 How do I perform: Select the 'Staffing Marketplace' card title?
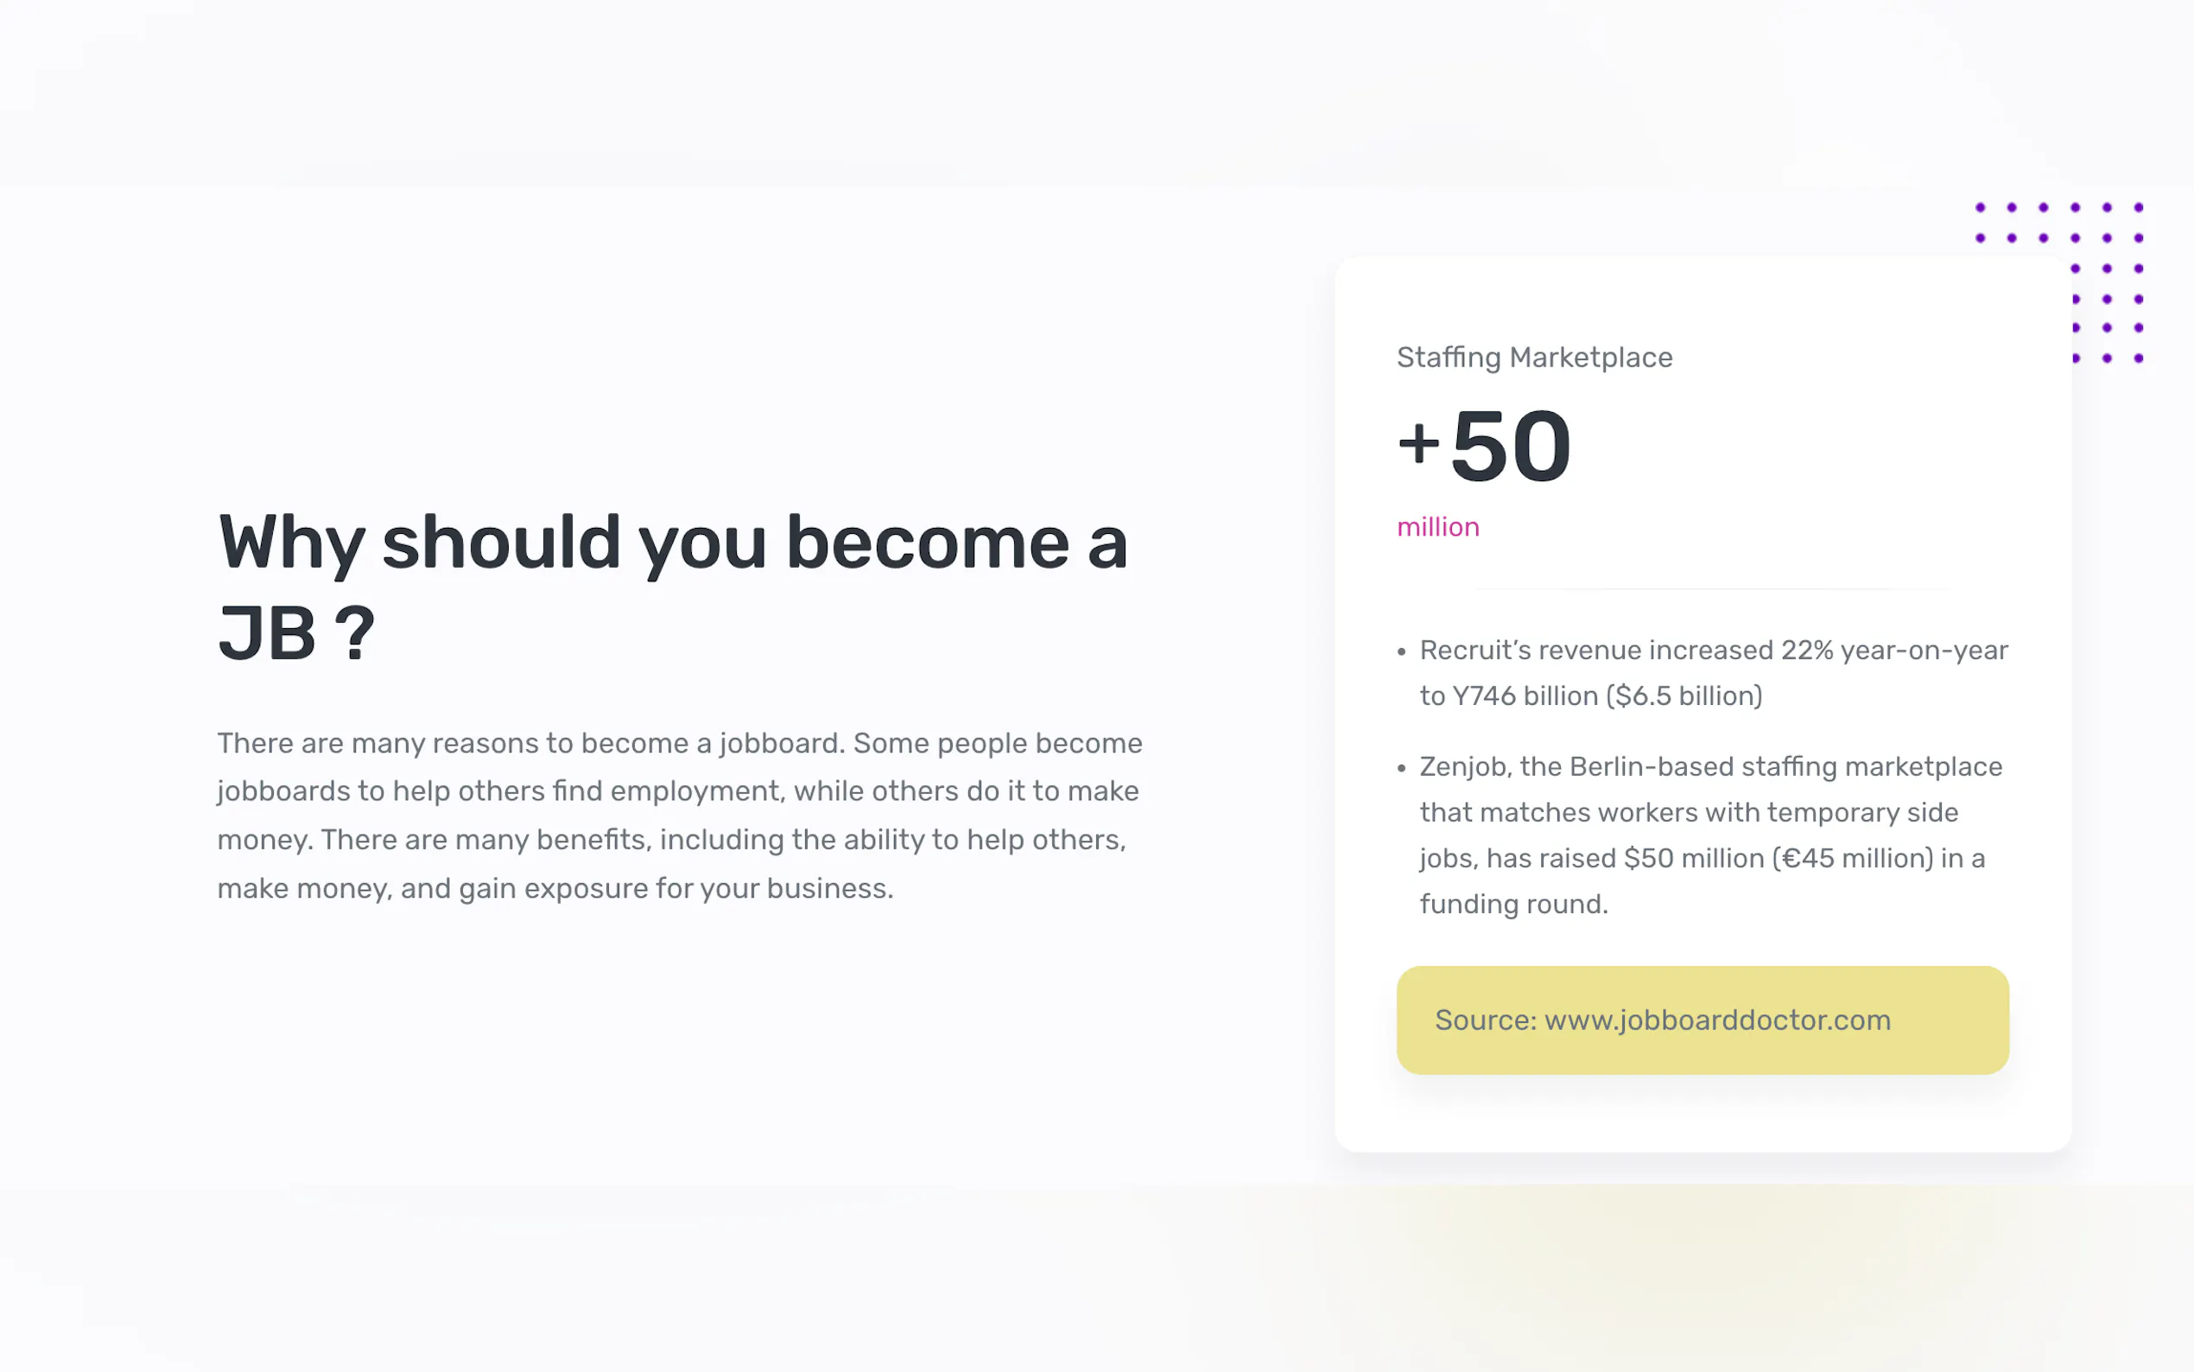pos(1534,358)
